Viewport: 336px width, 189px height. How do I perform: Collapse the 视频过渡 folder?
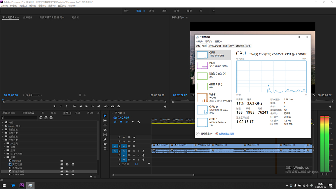point(3,140)
